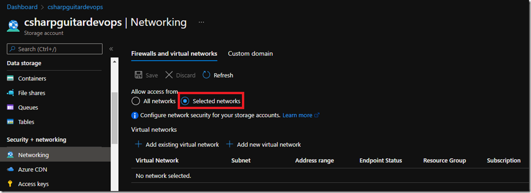531x193 pixels.
Task: Click the csharpguitardevops breadcrumb link
Action: coord(76,6)
